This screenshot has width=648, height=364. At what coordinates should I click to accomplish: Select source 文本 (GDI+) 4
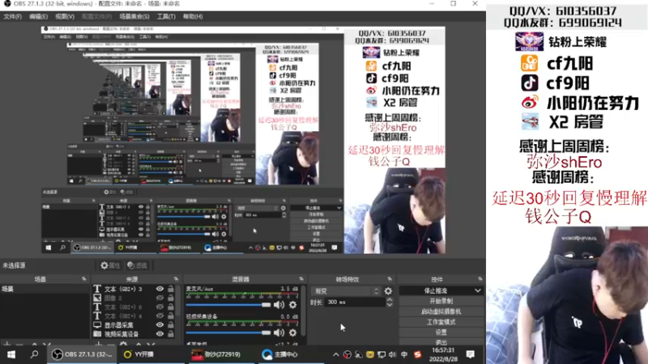click(123, 316)
